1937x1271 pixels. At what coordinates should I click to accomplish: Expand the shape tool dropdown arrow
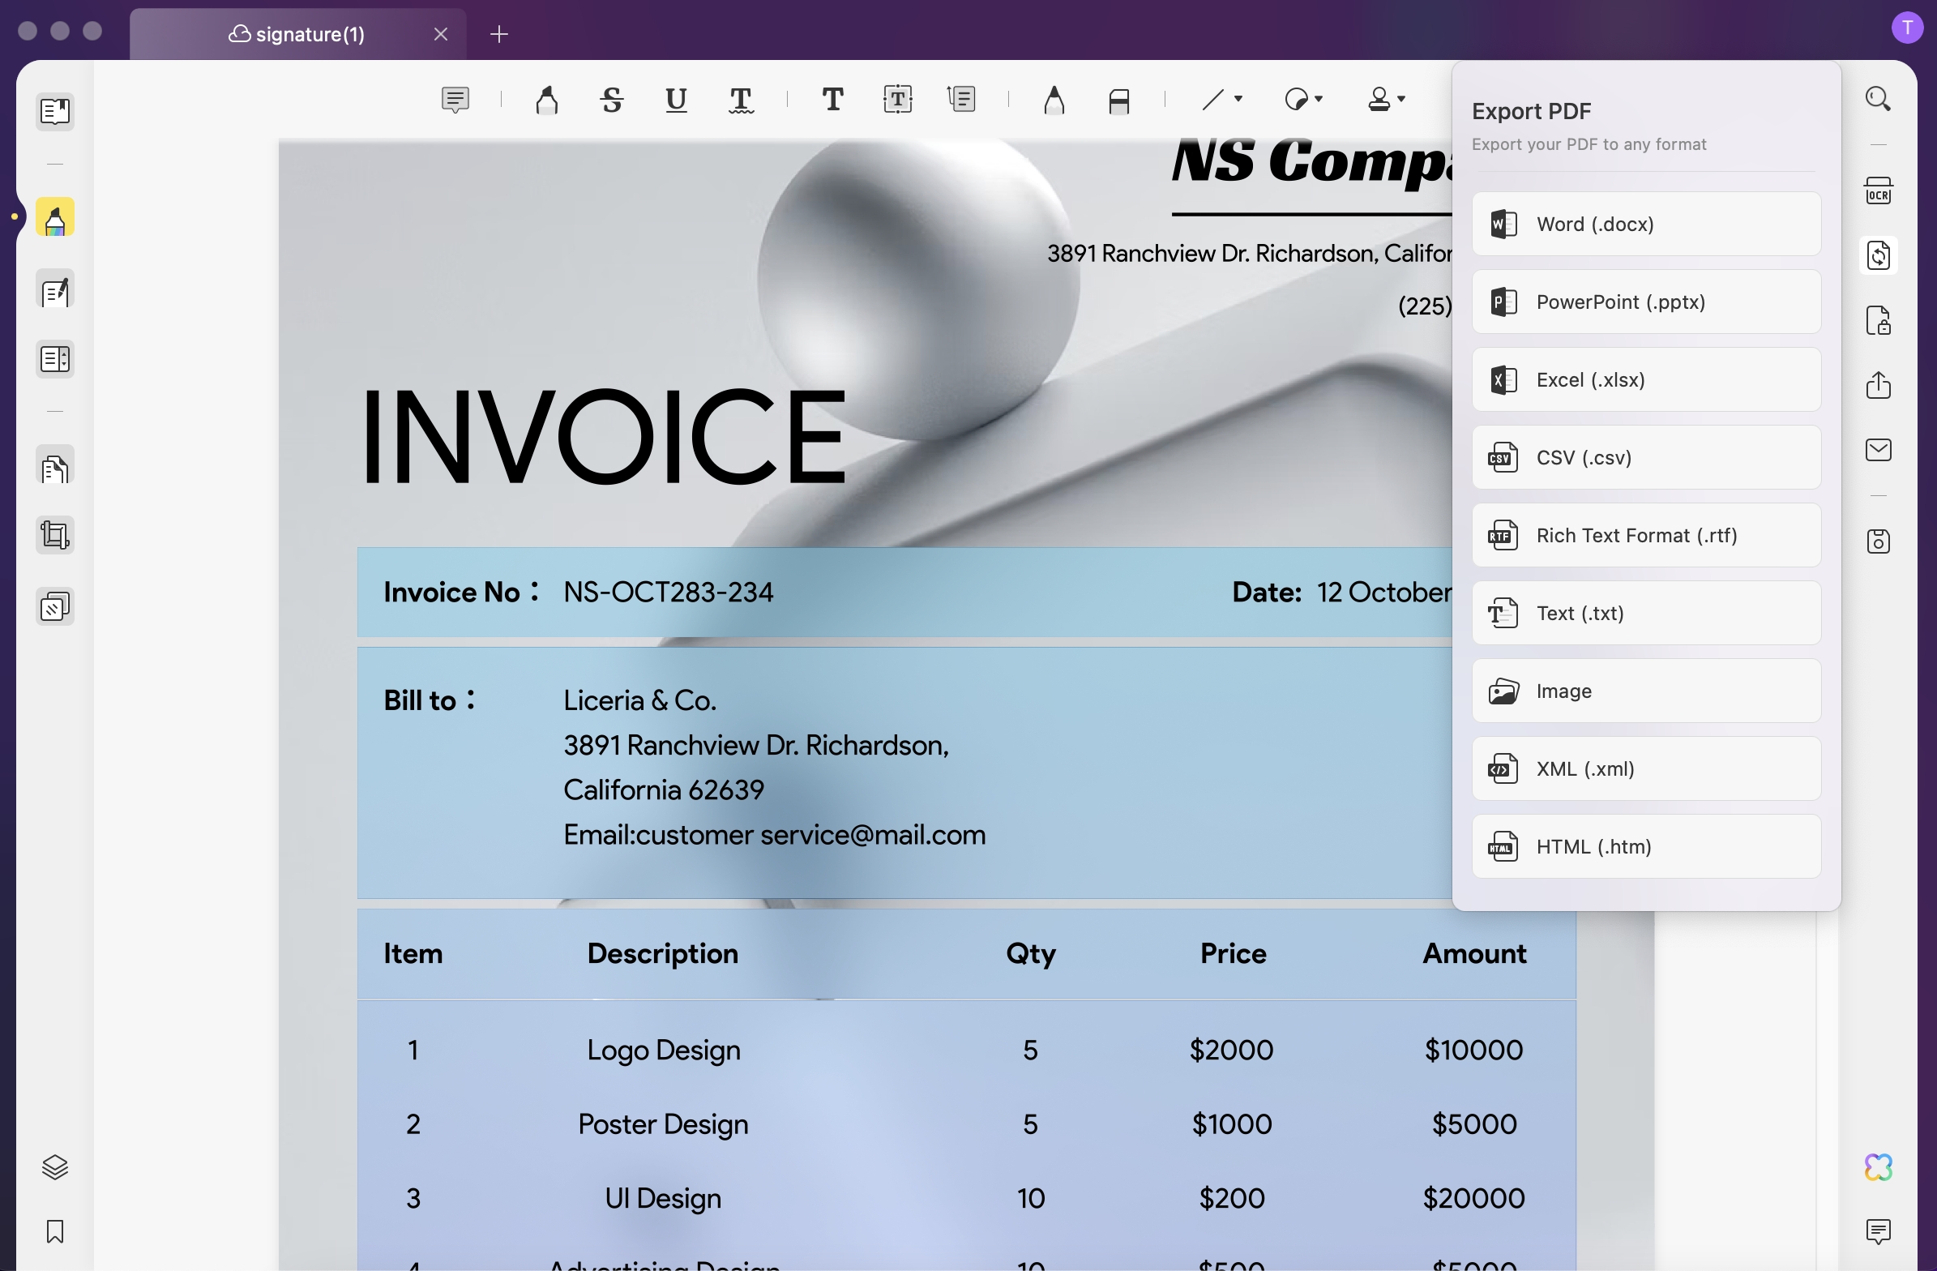point(1319,100)
